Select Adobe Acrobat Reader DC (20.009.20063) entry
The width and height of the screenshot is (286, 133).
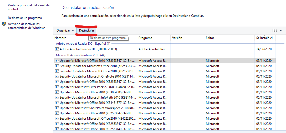coord(88,49)
